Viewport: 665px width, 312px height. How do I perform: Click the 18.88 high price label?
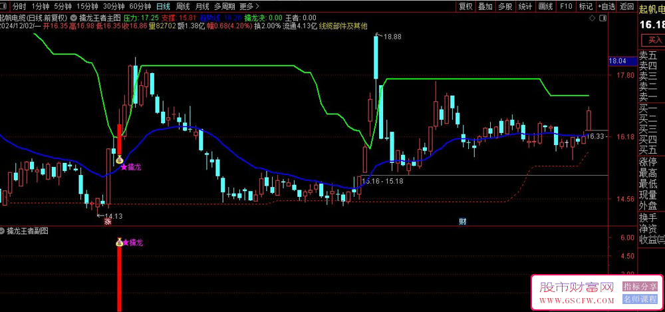coord(392,37)
